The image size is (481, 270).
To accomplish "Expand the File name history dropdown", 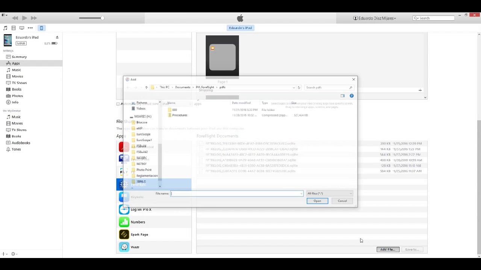I will click(301, 193).
